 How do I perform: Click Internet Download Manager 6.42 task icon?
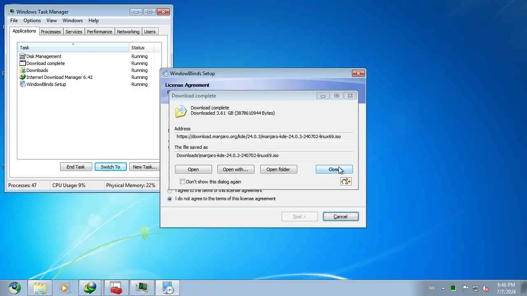pyautogui.click(x=23, y=77)
